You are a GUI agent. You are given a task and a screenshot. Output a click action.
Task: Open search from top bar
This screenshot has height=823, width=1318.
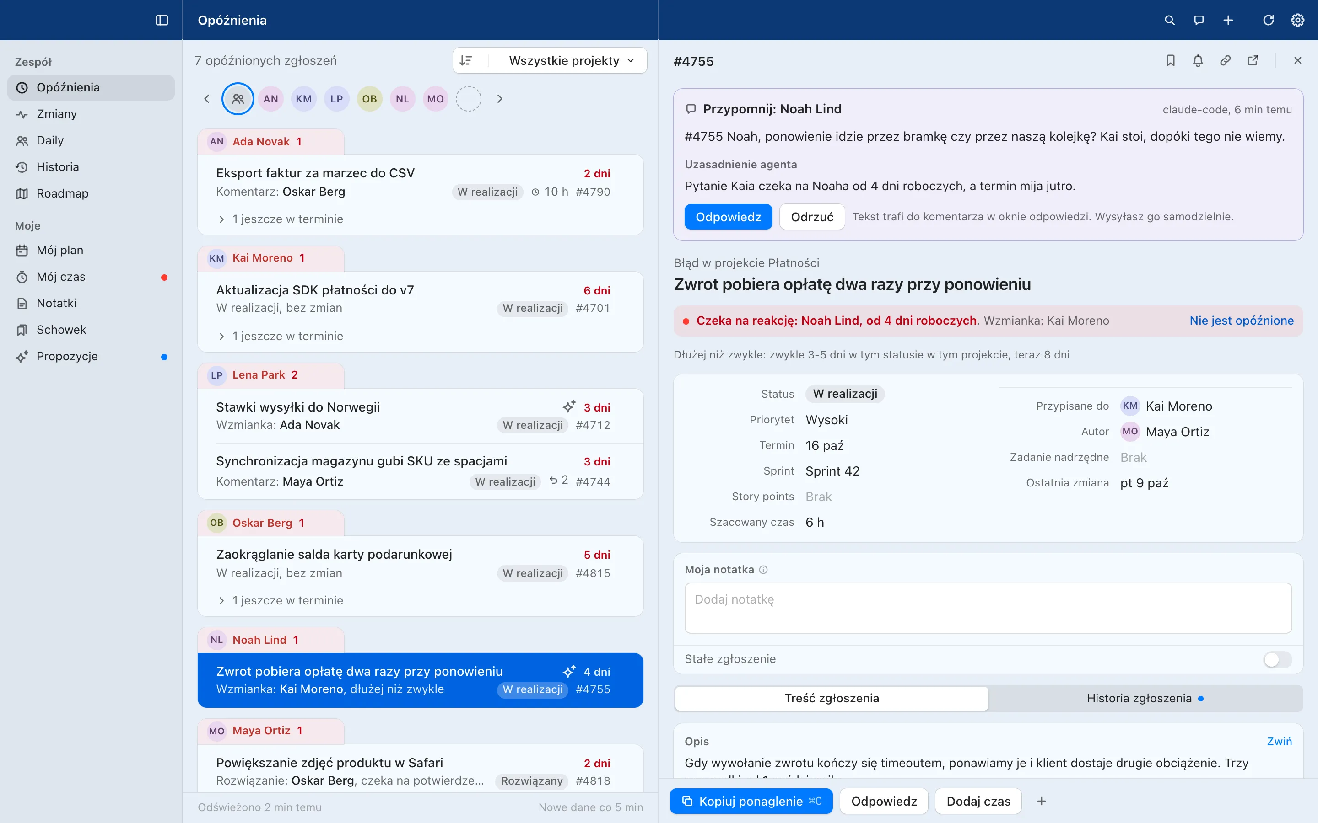point(1169,20)
